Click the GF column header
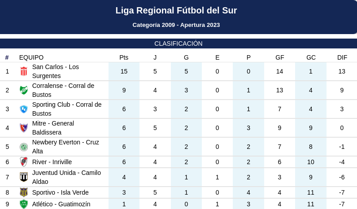Image resolution: width=357 pixels, height=209 pixels. [280, 57]
